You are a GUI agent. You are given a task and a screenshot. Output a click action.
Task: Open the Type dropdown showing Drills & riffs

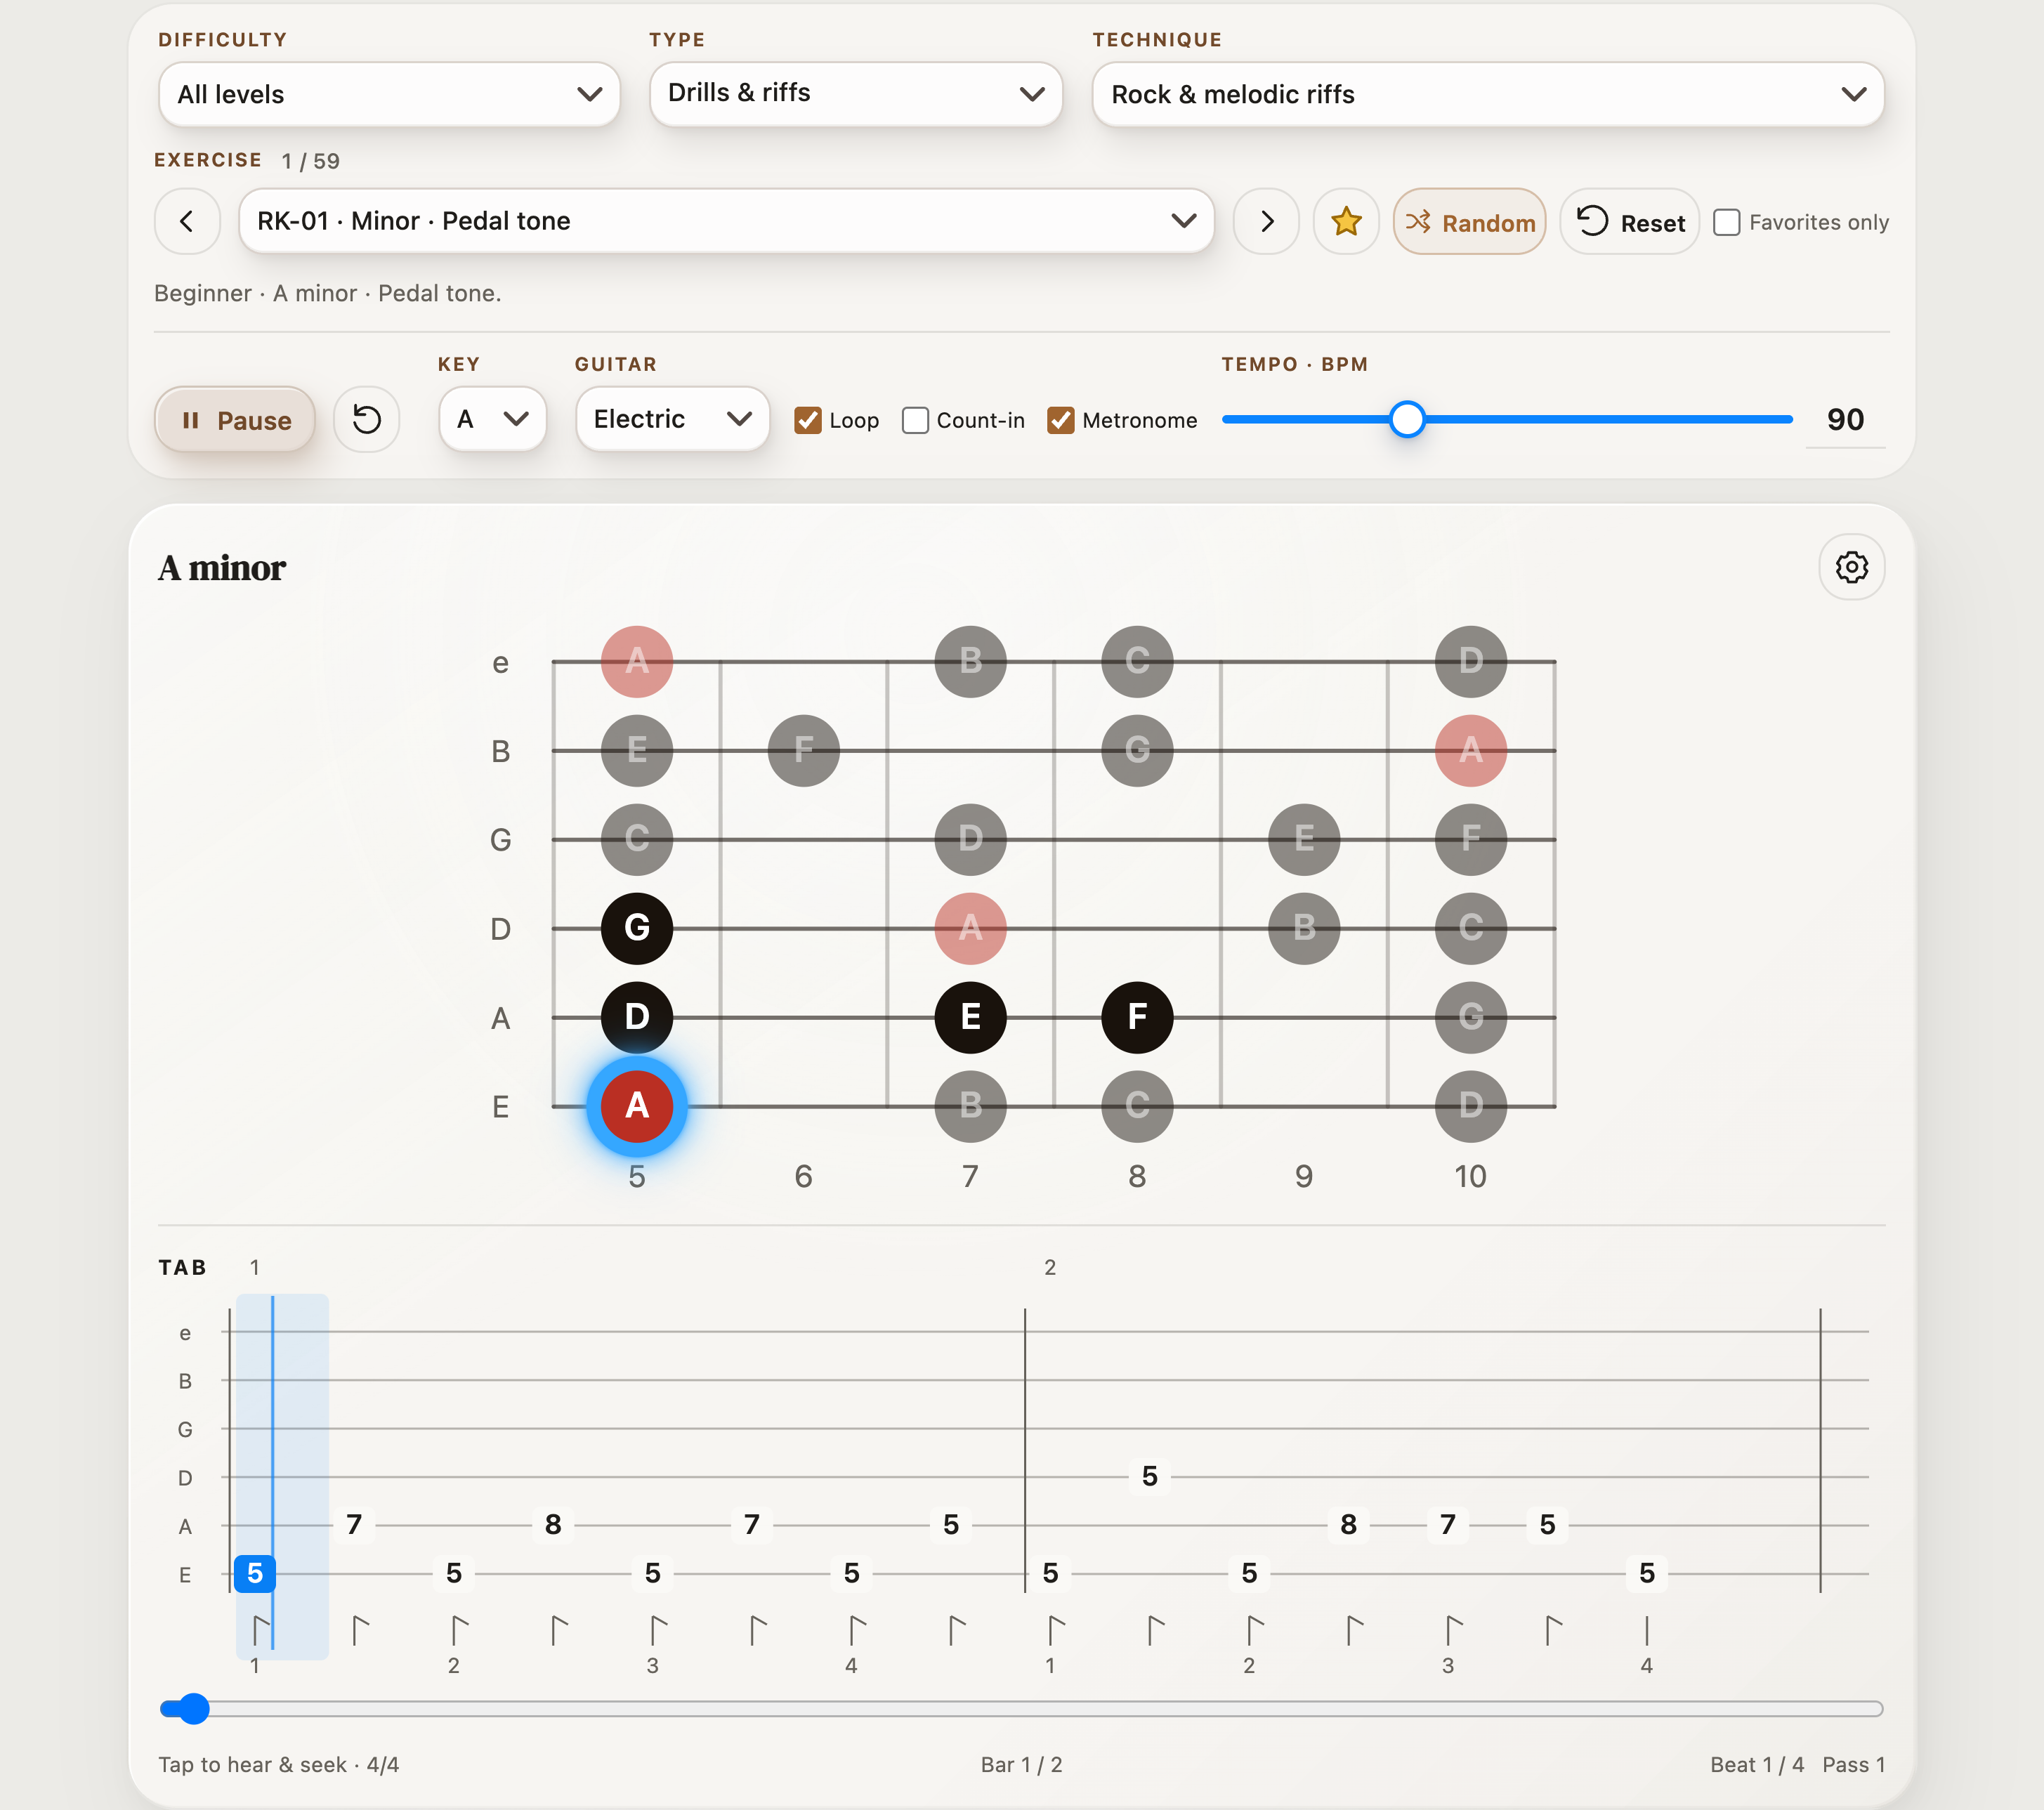pyautogui.click(x=856, y=94)
